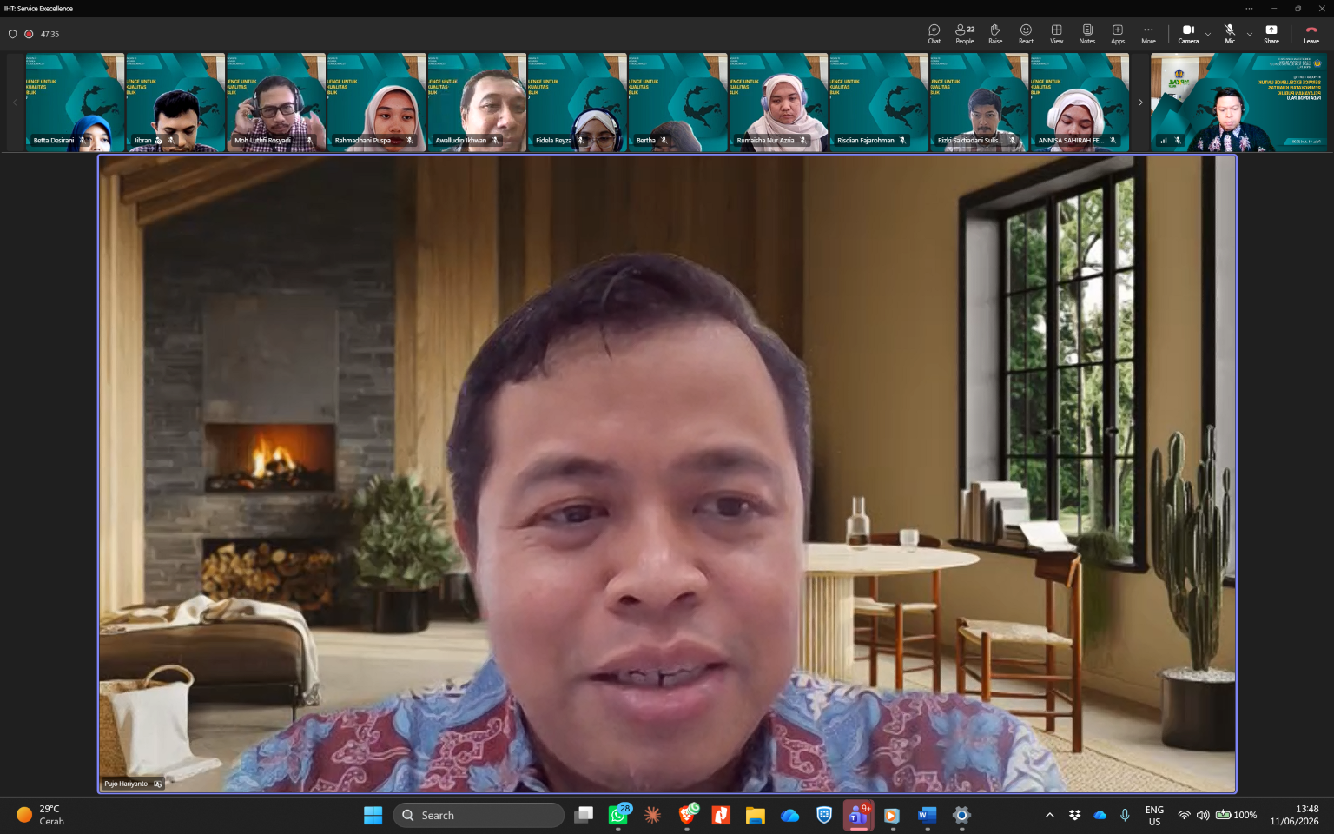Select Rumaisha Nur Azria's video tile
1334x834 pixels.
(x=778, y=103)
